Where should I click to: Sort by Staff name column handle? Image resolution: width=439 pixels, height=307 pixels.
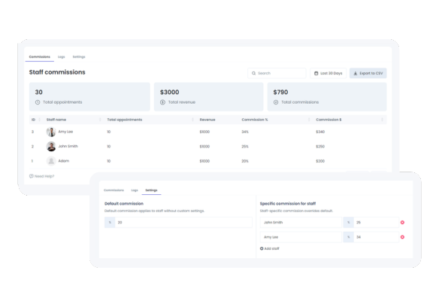click(100, 120)
